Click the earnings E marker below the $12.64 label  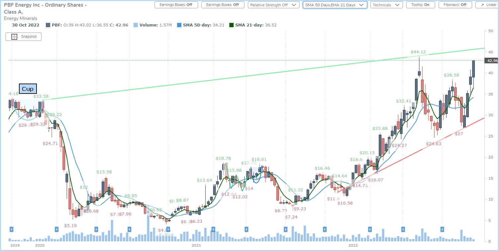tap(213, 229)
